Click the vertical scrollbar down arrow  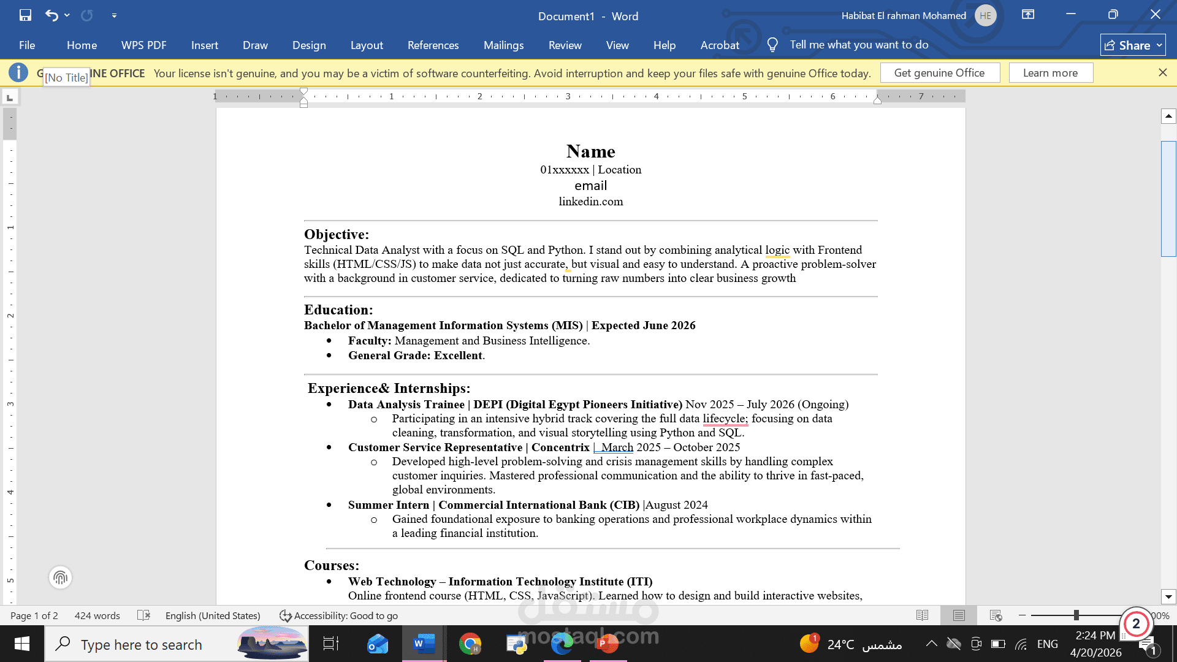1168,596
